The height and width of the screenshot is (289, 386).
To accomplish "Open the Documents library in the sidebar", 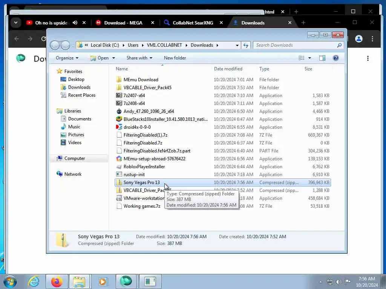I will [x=80, y=119].
